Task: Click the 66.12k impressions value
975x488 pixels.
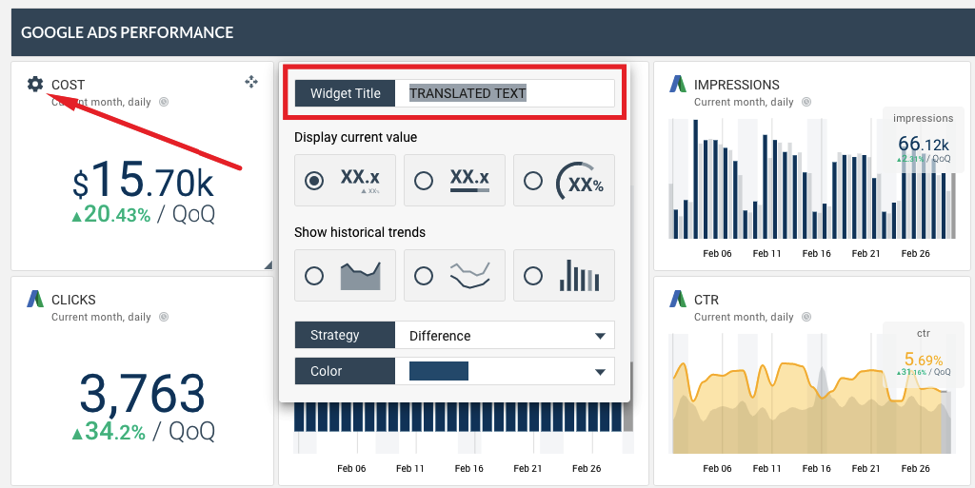Action: click(x=924, y=144)
